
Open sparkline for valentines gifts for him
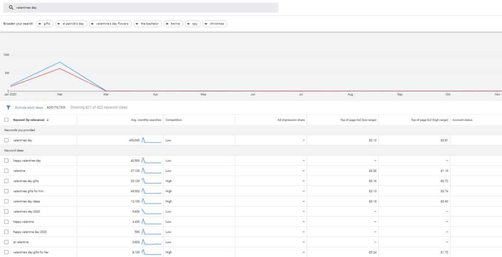click(x=151, y=191)
